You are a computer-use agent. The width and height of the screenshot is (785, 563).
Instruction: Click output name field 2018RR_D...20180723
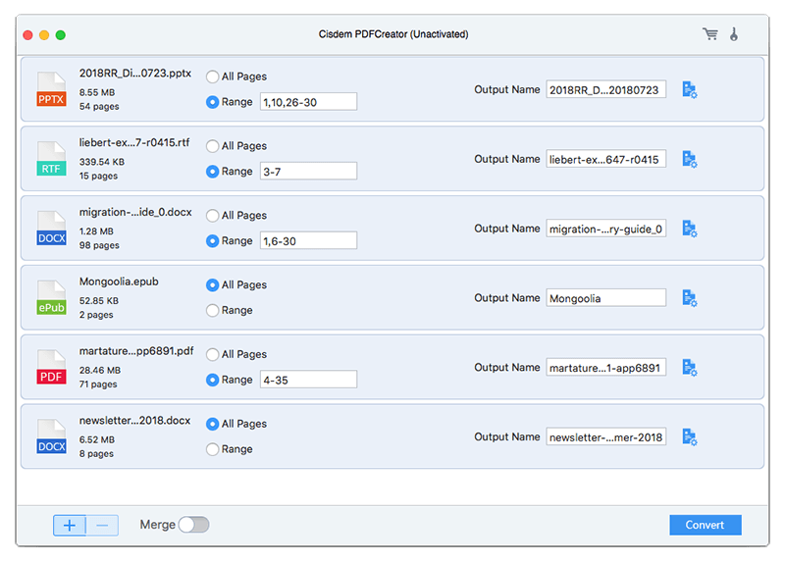click(605, 89)
